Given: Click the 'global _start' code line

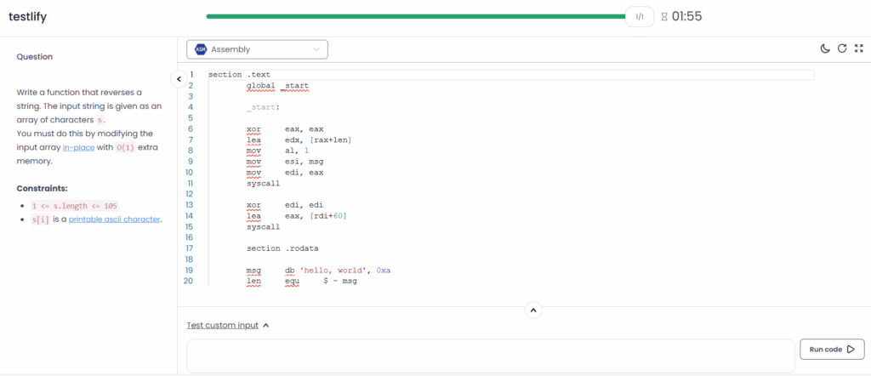Looking at the screenshot, I should [277, 86].
